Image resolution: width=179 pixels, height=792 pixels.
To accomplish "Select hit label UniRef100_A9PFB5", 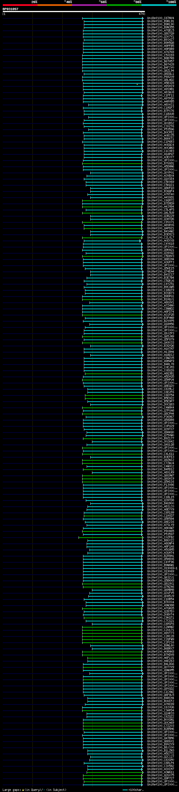I will (x=161, y=46).
